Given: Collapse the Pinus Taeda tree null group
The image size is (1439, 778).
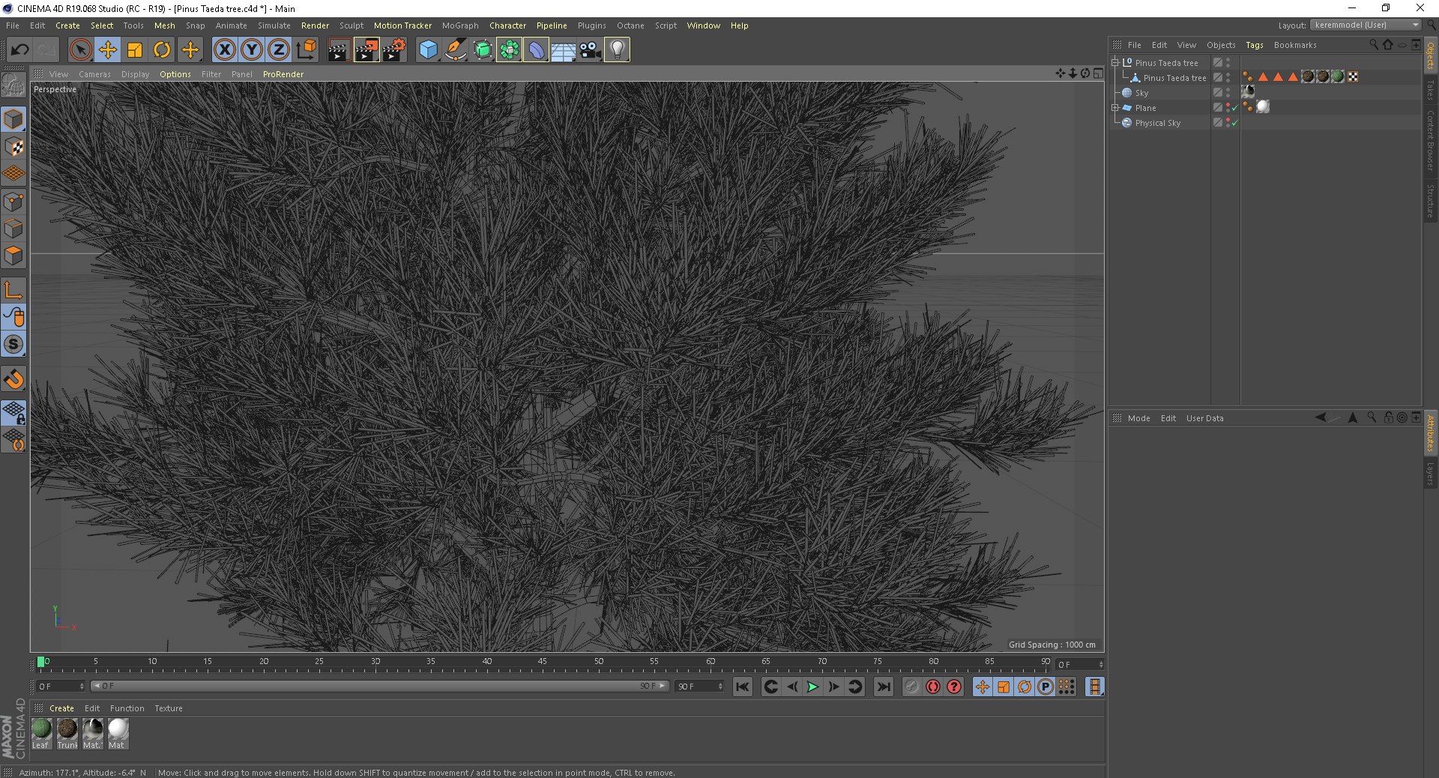Looking at the screenshot, I should pos(1115,63).
